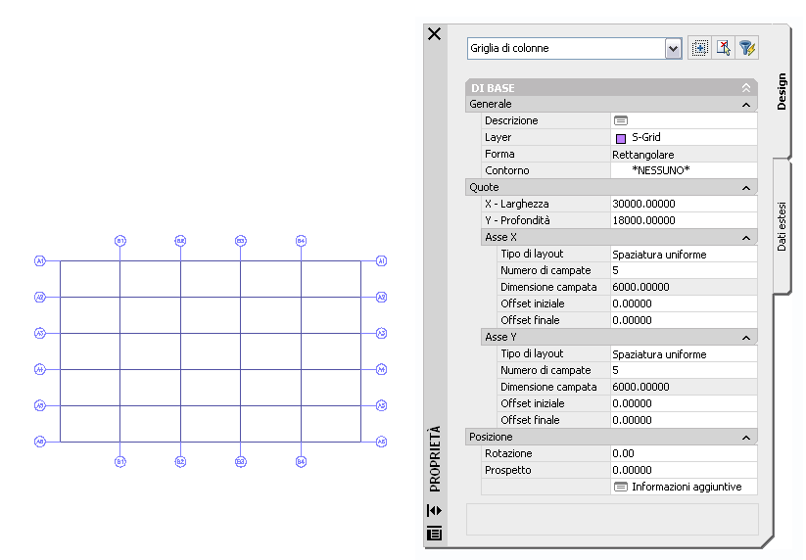Screen dimensions: 806x560
Task: Click Asse X Offset finale value
Action: coord(684,320)
